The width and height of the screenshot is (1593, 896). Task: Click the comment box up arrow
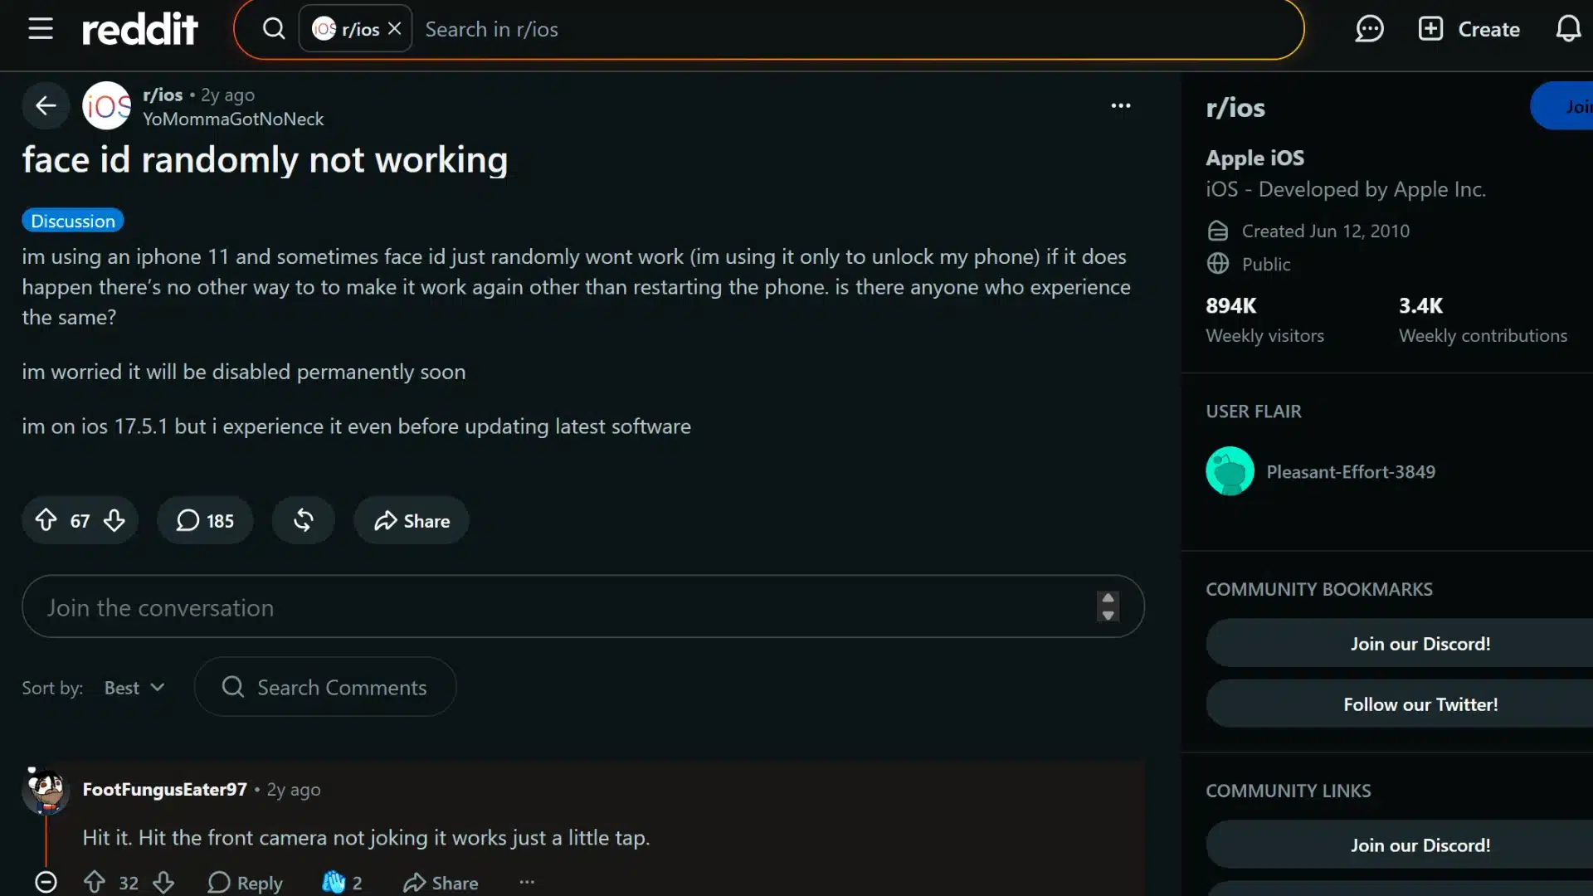1108,598
